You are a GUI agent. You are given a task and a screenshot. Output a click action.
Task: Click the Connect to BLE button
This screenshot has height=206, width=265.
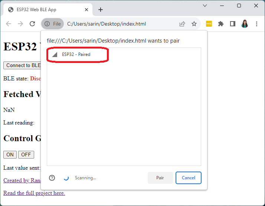tap(22, 65)
